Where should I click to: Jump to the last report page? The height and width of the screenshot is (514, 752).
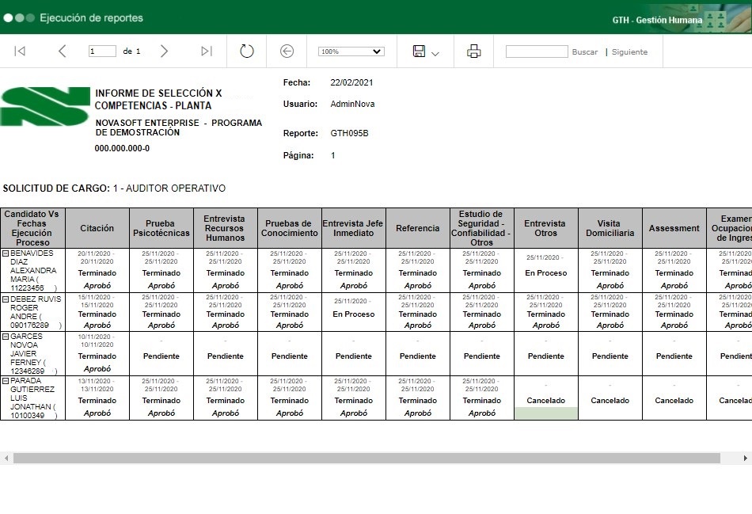[207, 51]
